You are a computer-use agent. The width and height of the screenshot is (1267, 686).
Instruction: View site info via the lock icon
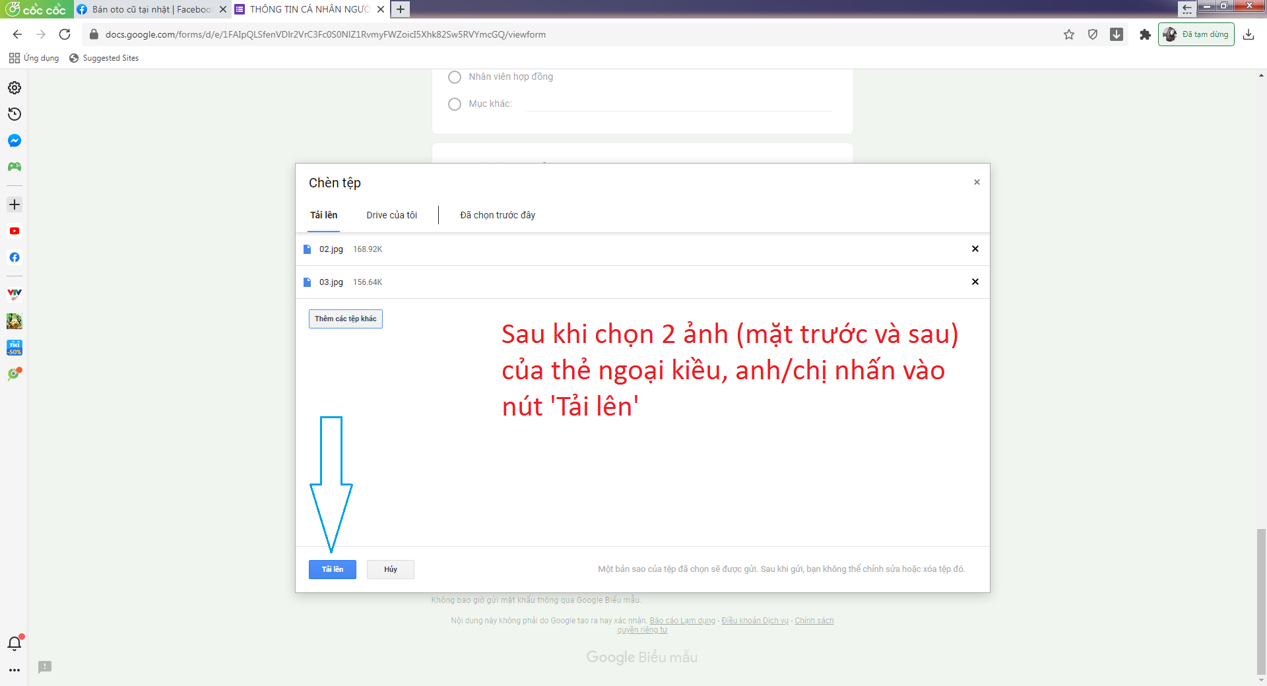[94, 34]
